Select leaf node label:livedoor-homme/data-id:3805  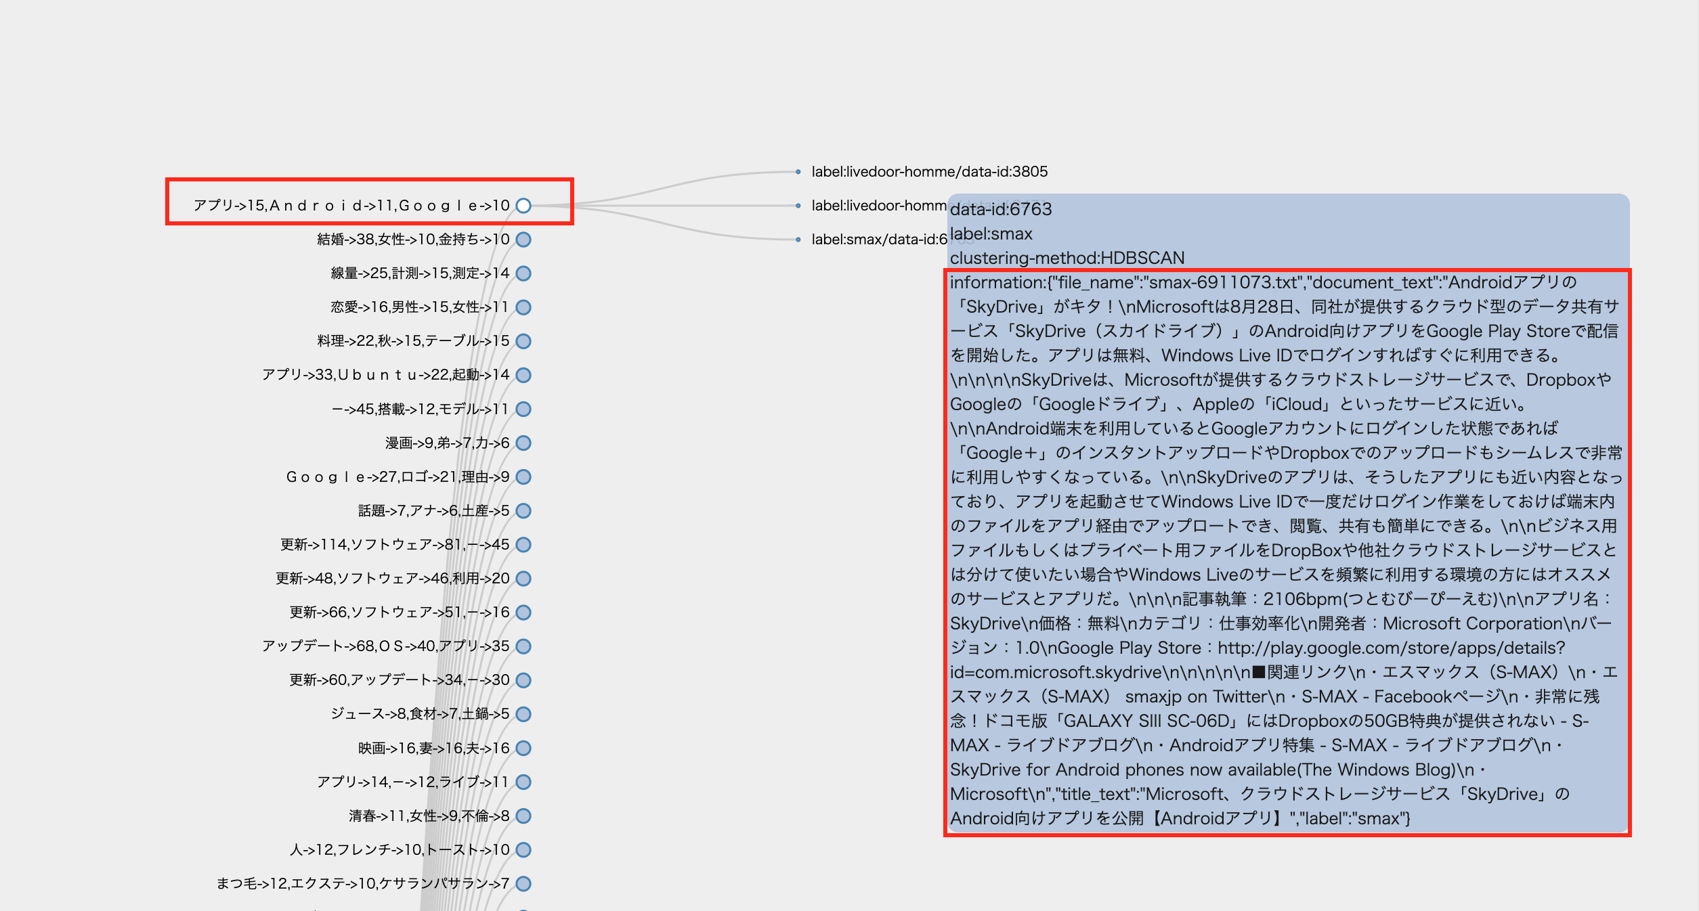point(929,172)
